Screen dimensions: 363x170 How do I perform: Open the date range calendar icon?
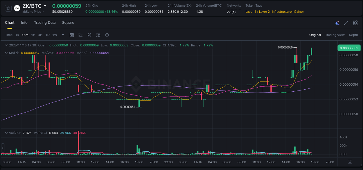(x=72, y=35)
